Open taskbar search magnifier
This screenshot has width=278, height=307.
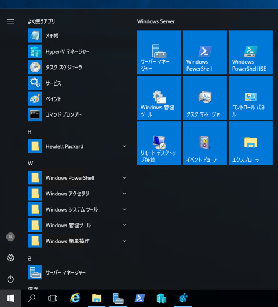[32, 298]
